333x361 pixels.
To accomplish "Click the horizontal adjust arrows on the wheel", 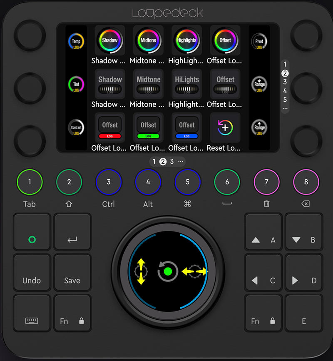I will click(x=195, y=271).
